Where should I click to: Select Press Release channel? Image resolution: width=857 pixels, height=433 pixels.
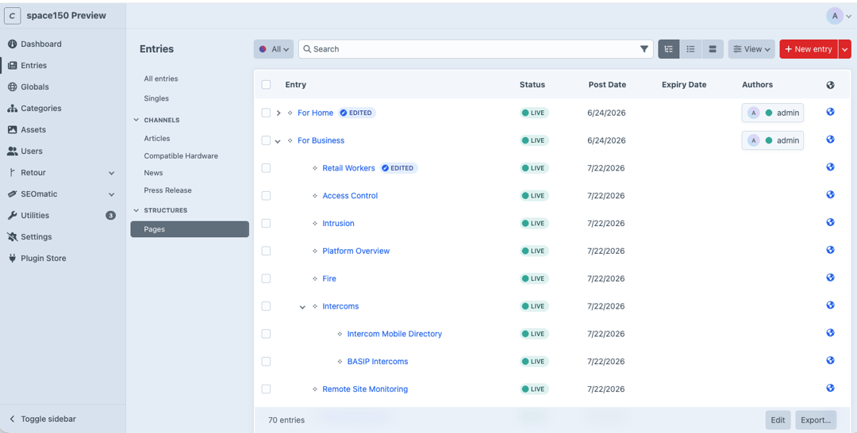pos(167,190)
